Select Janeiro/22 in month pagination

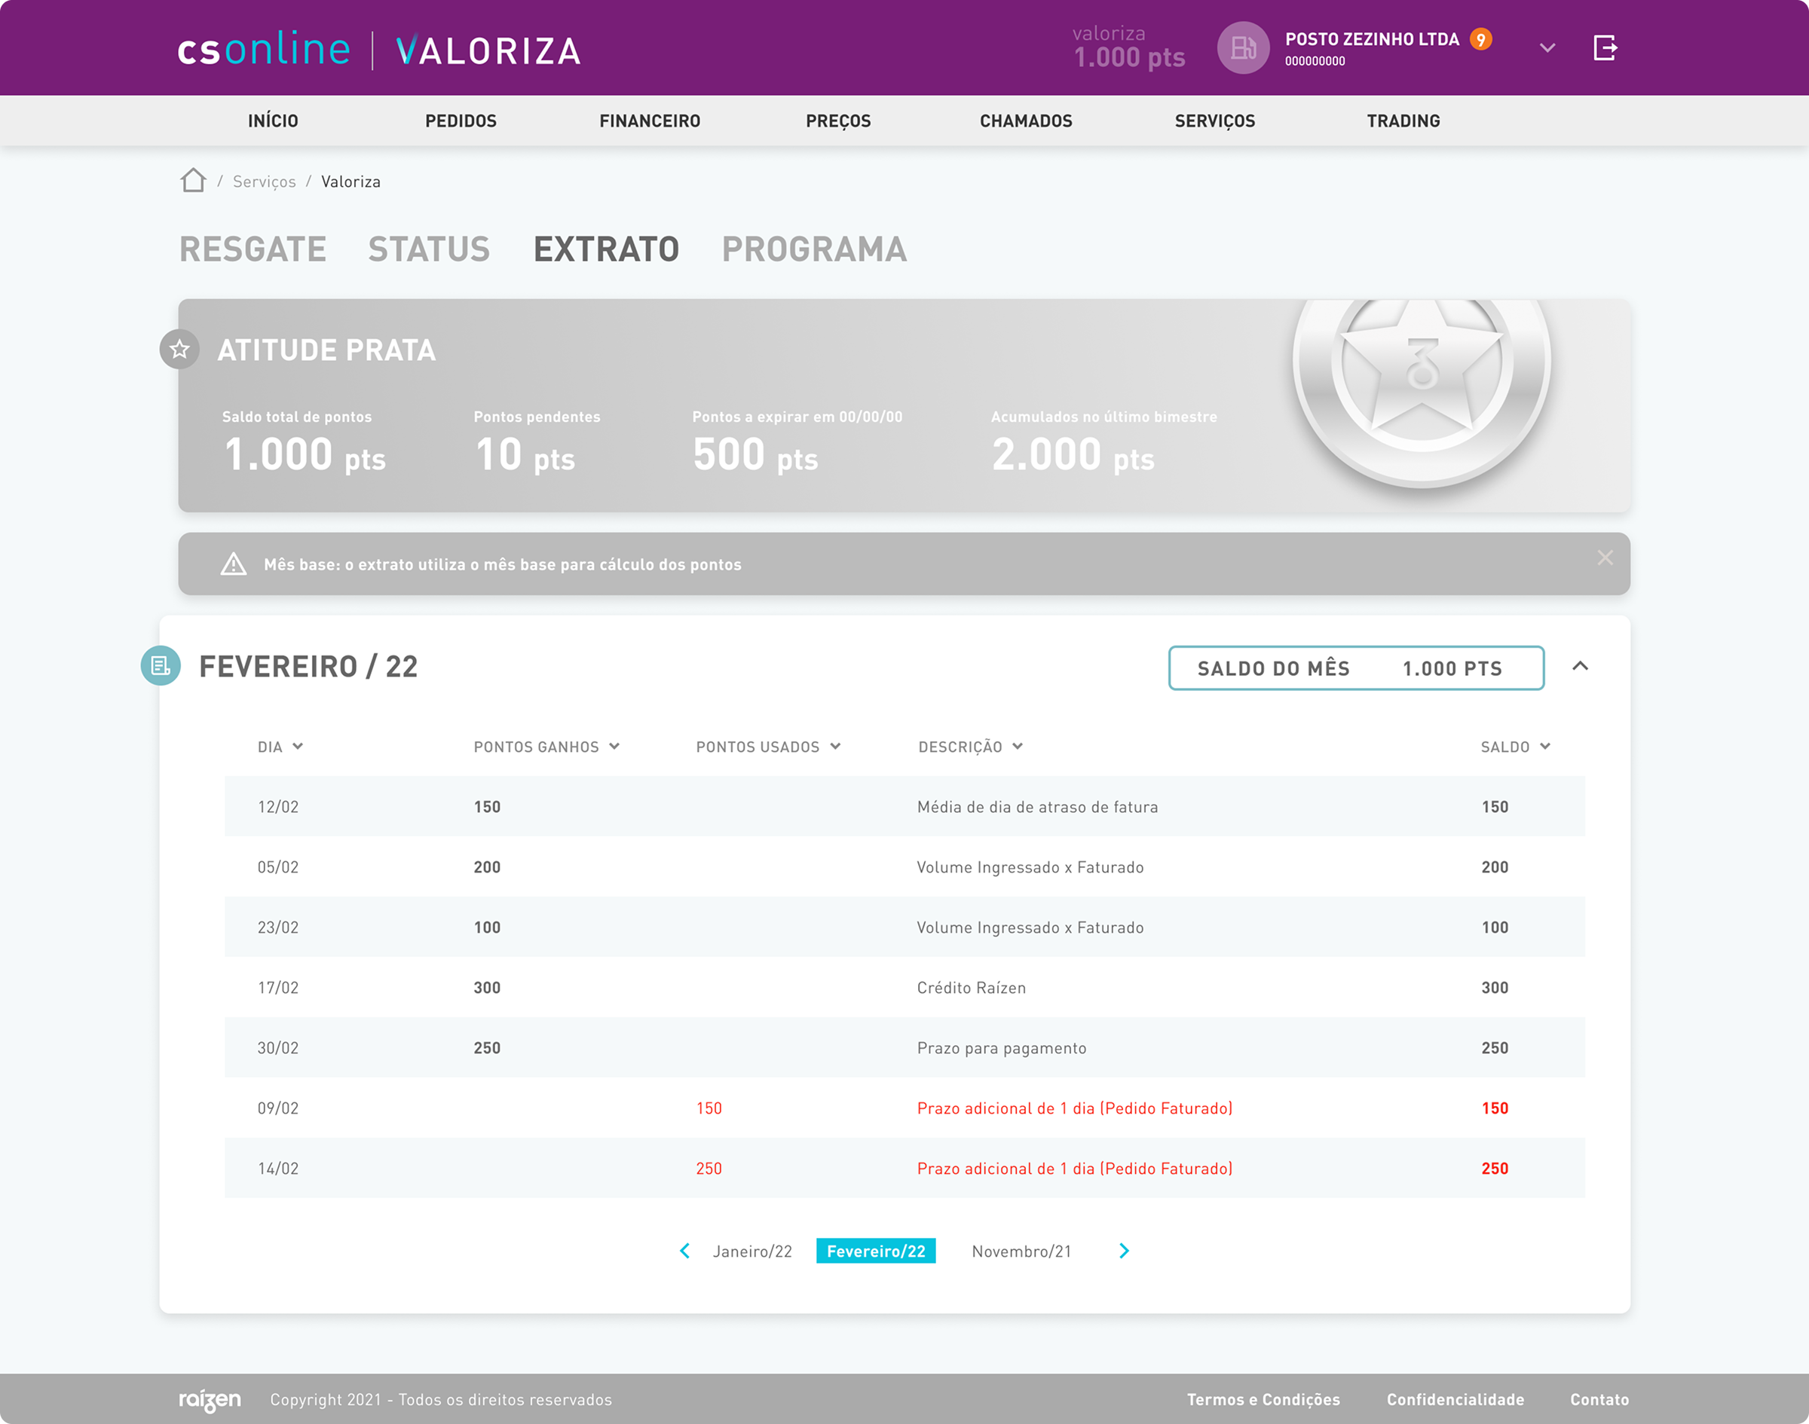coord(752,1251)
